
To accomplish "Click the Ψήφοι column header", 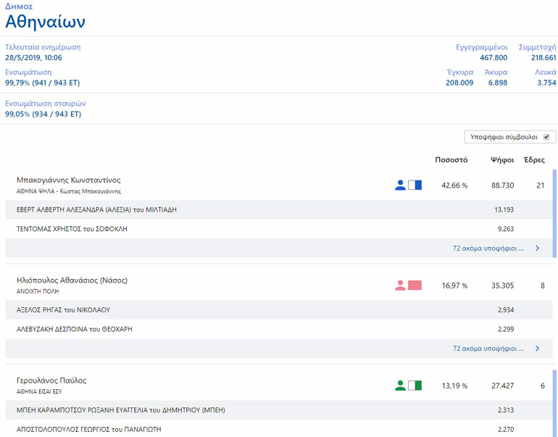I will click(502, 160).
